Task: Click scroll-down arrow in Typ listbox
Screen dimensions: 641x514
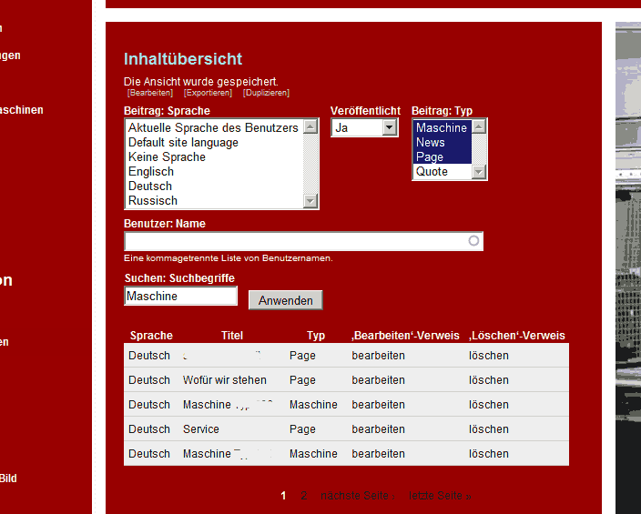Action: pos(479,172)
